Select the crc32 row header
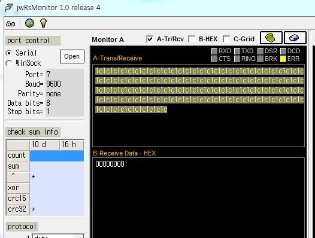This screenshot has width=315, height=238. click(x=18, y=209)
